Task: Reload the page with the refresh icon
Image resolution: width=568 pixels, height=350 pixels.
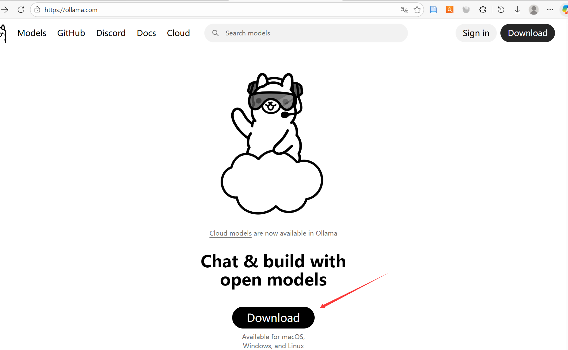Action: (21, 10)
